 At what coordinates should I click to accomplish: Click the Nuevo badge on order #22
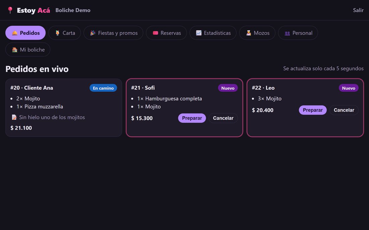coord(349,88)
